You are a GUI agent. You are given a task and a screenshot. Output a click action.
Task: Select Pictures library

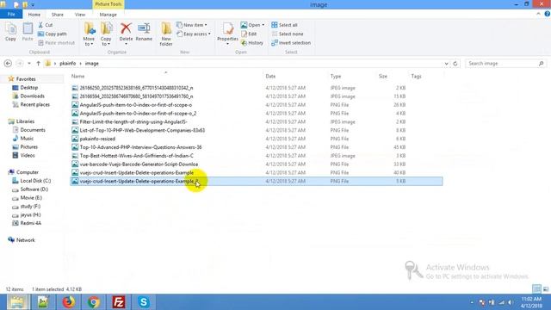tap(25, 146)
